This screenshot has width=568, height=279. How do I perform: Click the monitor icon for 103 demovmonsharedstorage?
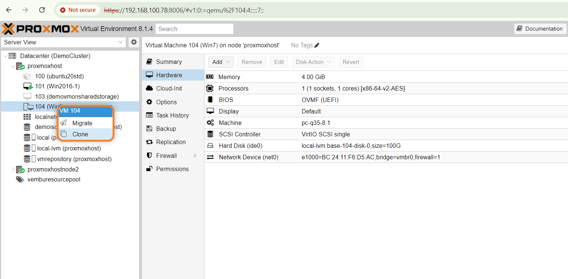(x=27, y=96)
